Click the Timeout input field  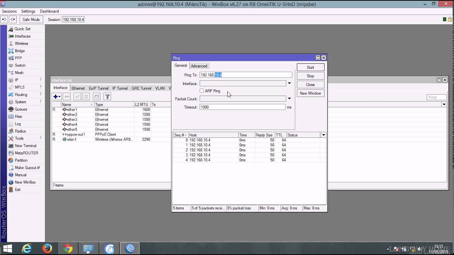[243, 107]
